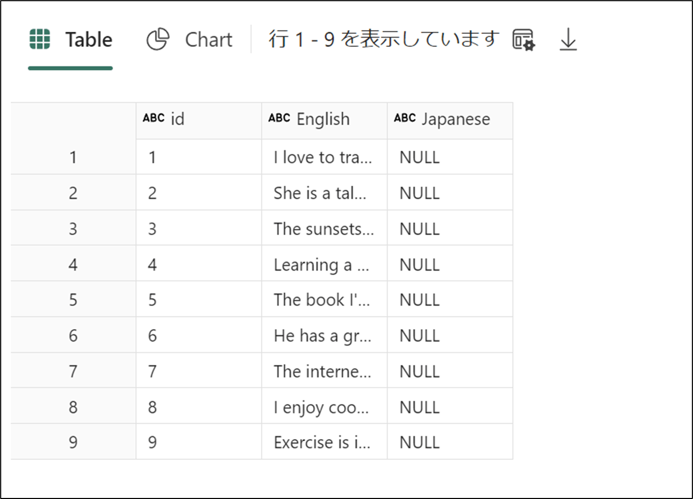Click ABC type icon beside Japanese

[405, 118]
